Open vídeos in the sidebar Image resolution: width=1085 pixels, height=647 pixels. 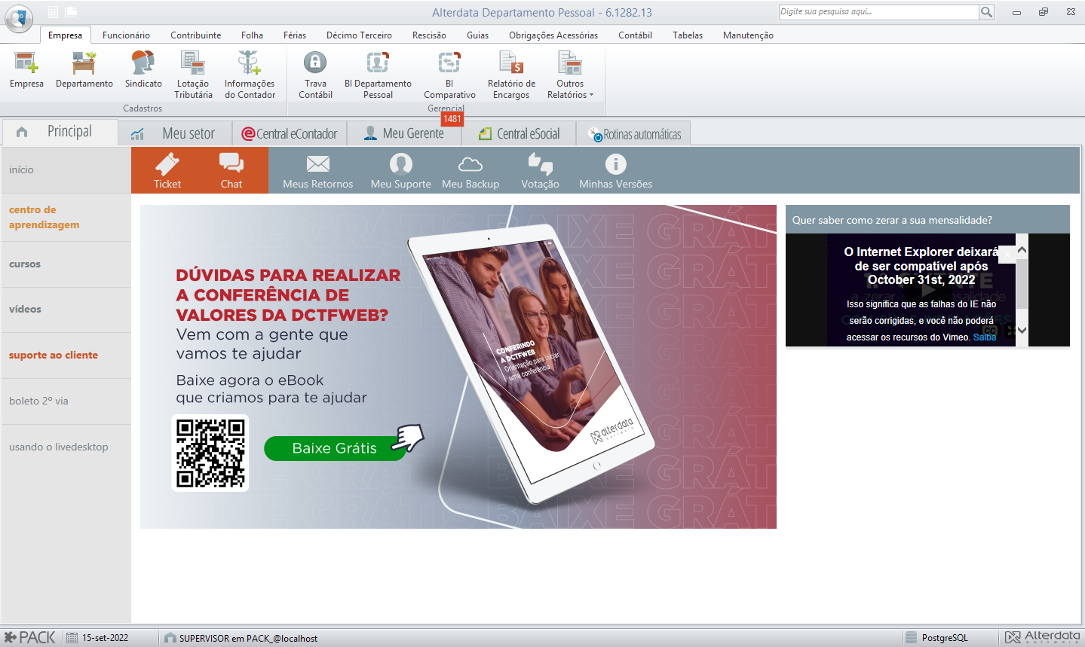[x=66, y=310]
